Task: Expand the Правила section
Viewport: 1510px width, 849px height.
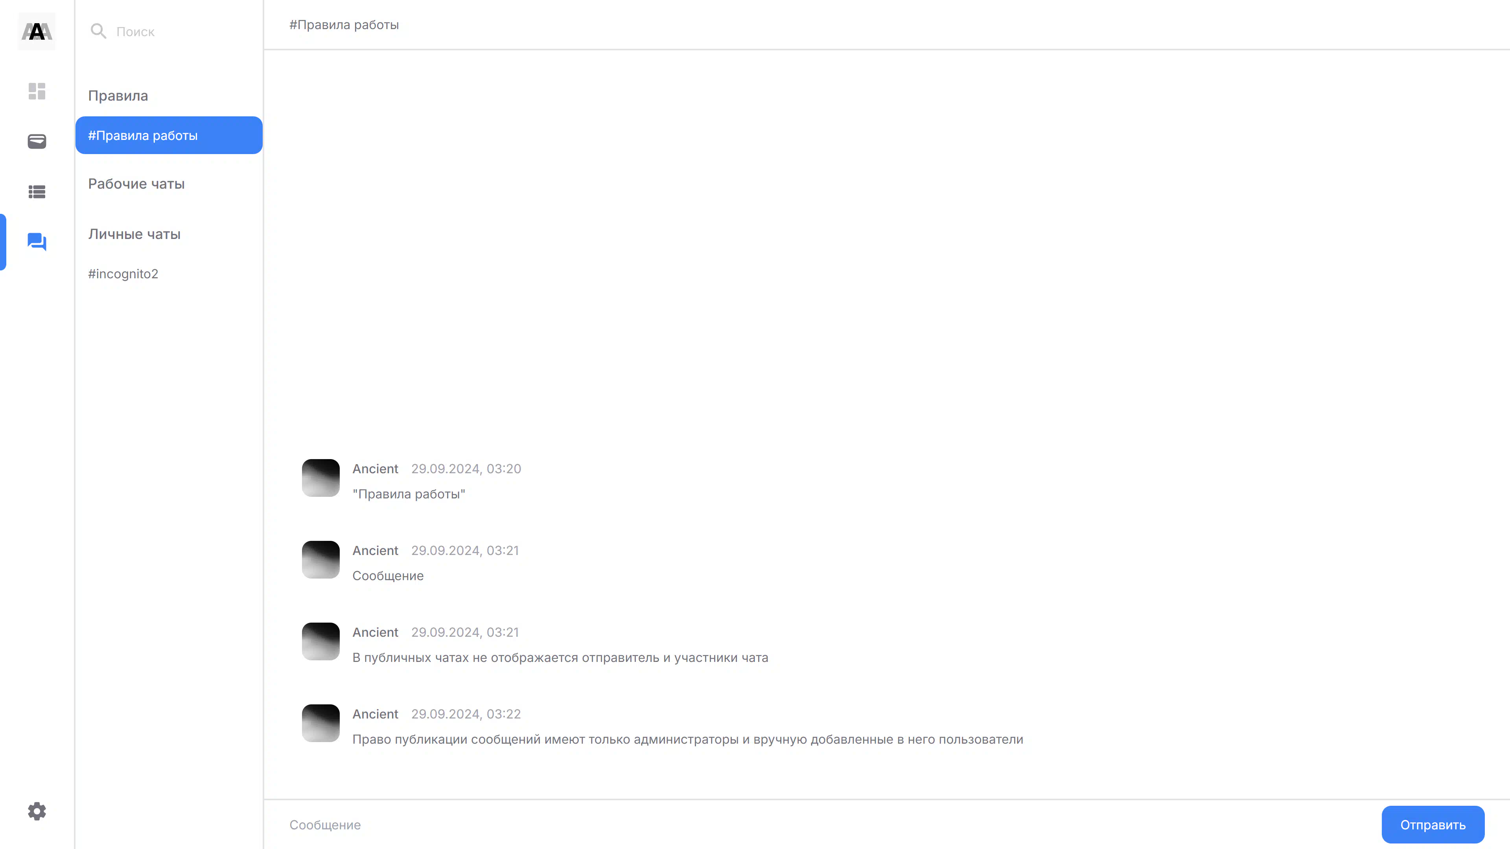Action: click(x=118, y=96)
